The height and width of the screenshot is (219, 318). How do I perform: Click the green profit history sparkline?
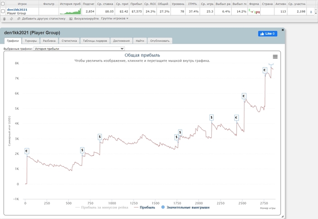tap(70, 11)
